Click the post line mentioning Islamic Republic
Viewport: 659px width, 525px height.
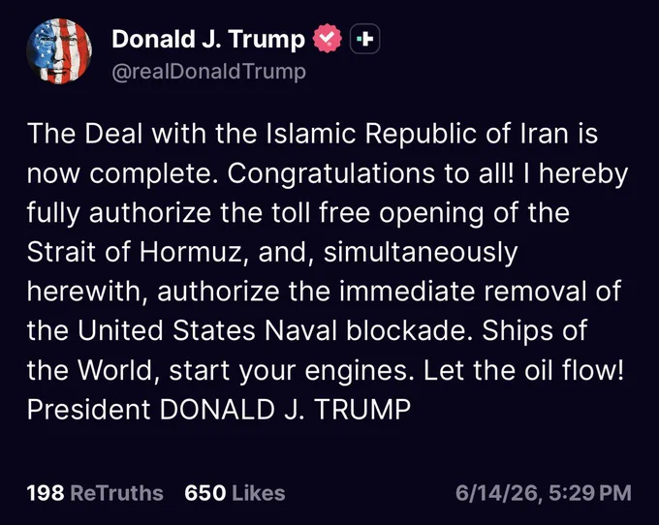click(x=312, y=134)
